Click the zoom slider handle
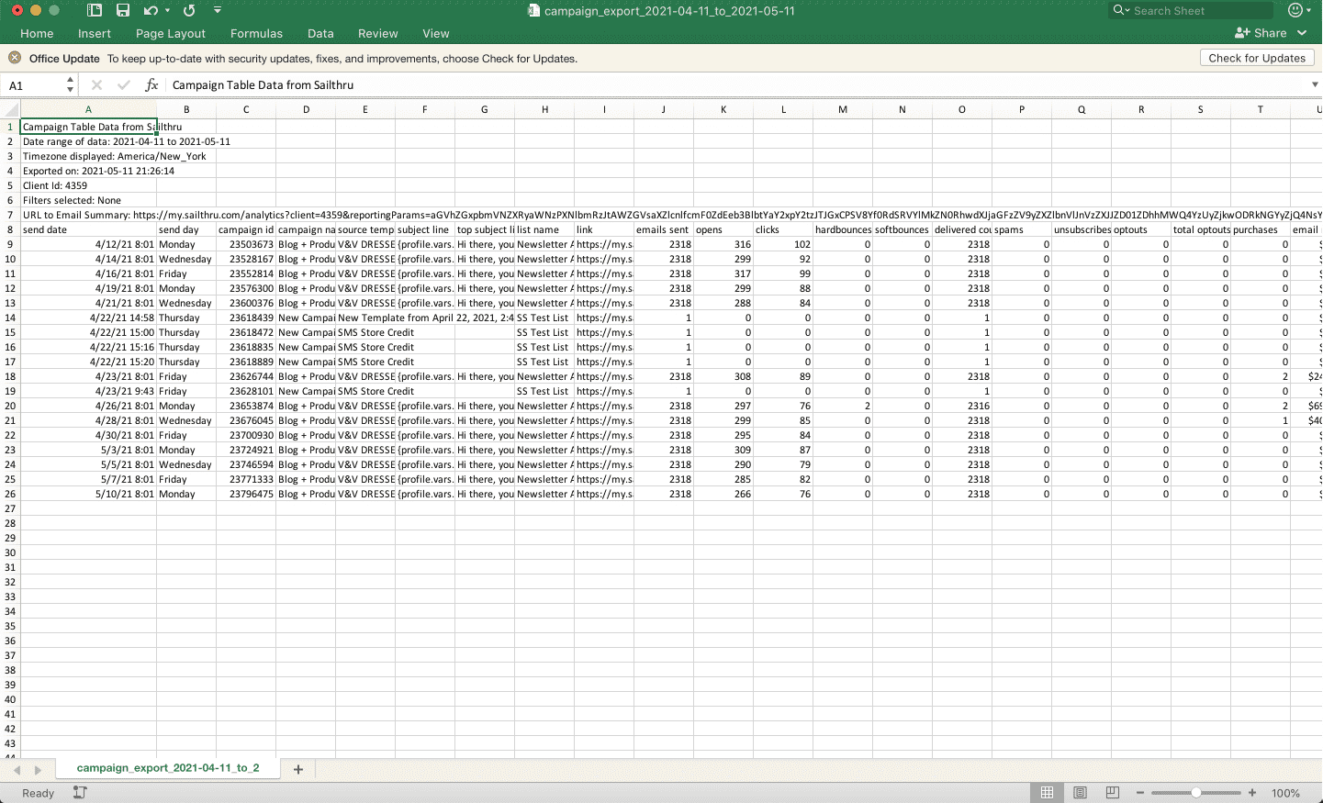Viewport: 1323px width, 803px height. (x=1196, y=793)
